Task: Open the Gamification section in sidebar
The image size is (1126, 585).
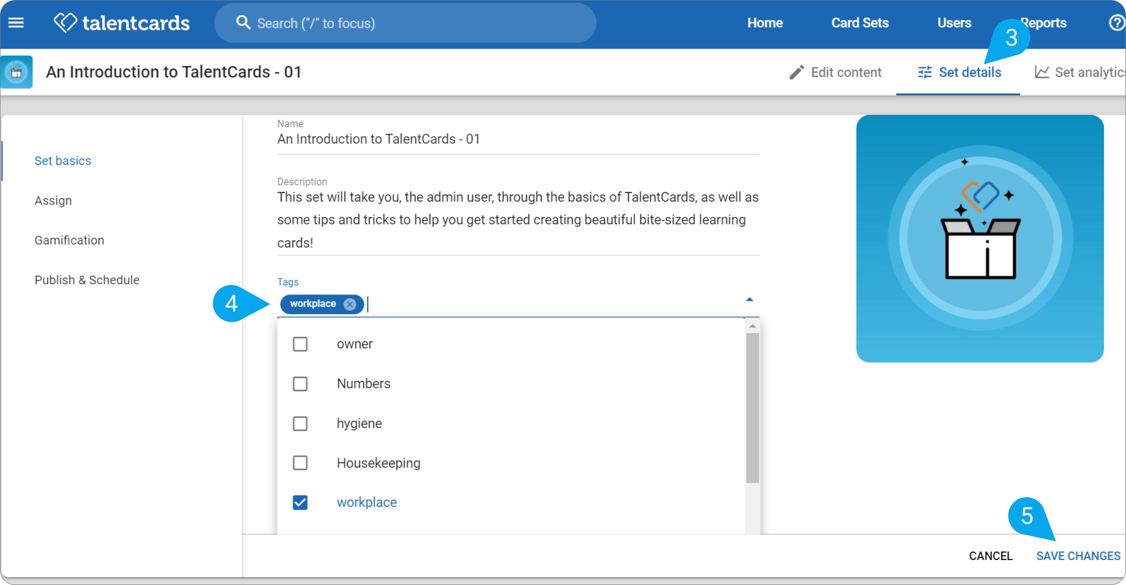Action: click(69, 241)
